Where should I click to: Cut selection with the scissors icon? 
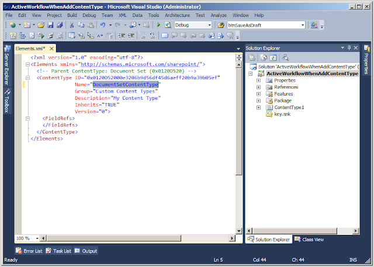pos(71,25)
